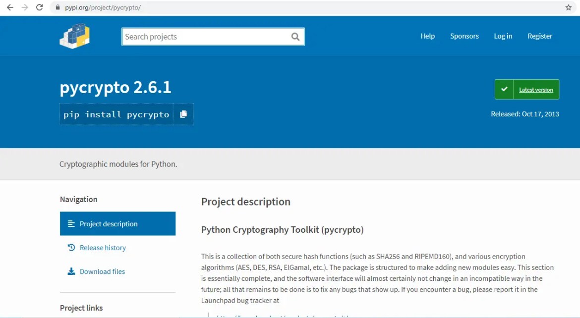
Task: Click the pip install pycrypto command text
Action: (116, 114)
